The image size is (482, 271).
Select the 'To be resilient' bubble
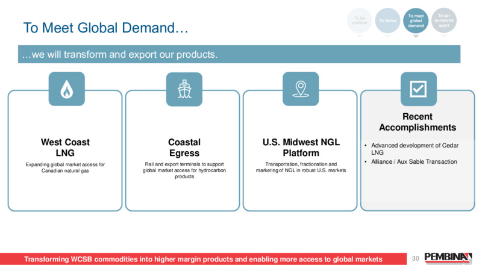(x=359, y=20)
